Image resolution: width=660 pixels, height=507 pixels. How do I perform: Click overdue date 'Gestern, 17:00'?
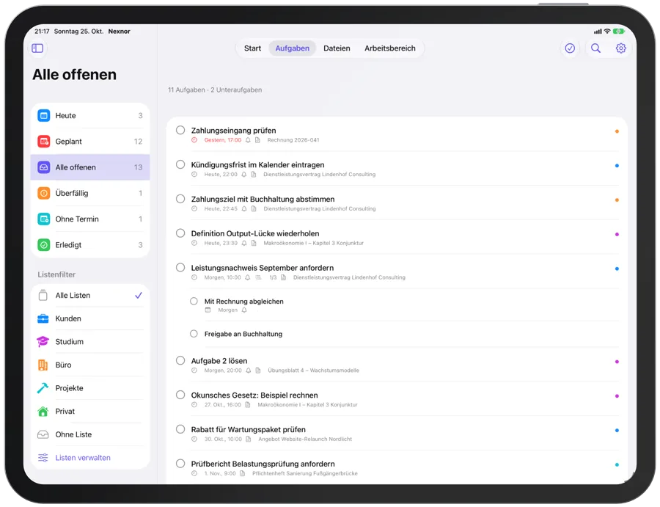pyautogui.click(x=223, y=140)
